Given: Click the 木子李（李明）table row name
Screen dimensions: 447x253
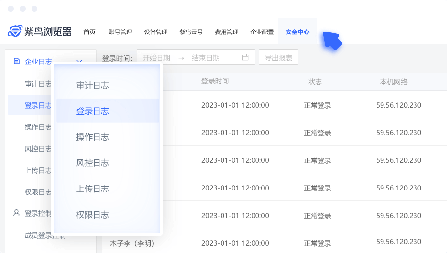Looking at the screenshot, I should 132,243.
